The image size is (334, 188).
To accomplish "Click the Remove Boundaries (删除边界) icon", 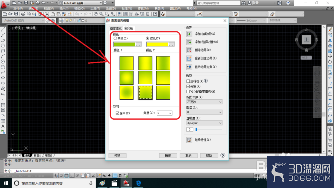I will pos(189,50).
